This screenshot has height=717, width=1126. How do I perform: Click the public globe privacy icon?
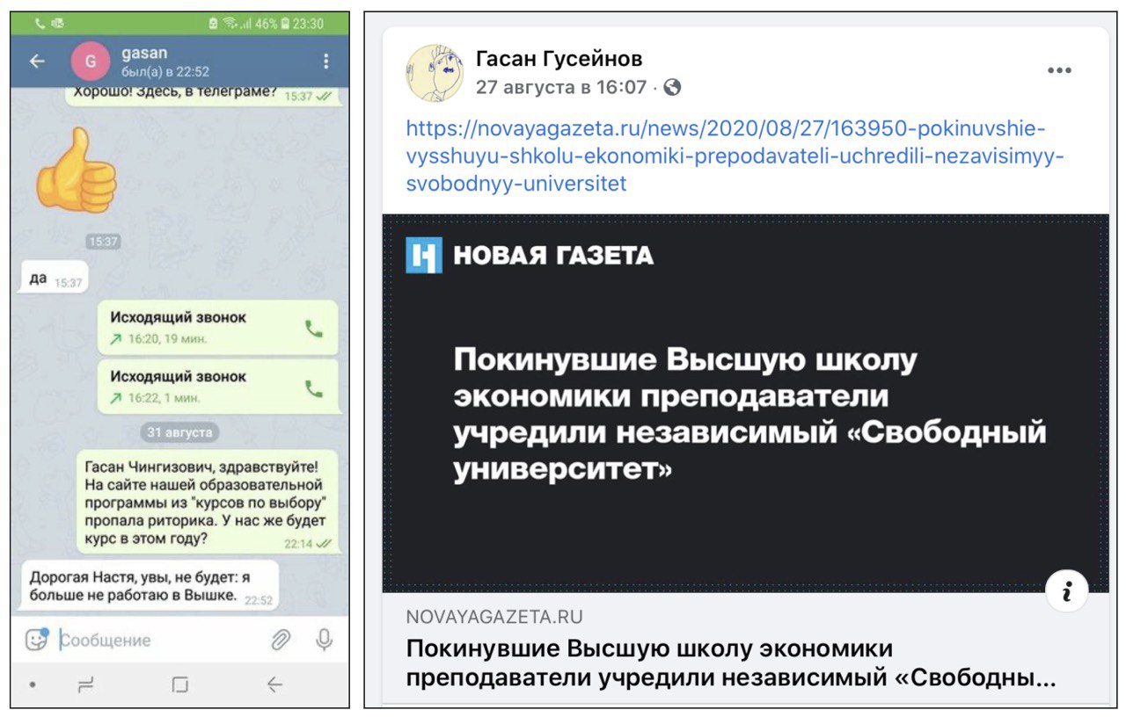pos(672,87)
